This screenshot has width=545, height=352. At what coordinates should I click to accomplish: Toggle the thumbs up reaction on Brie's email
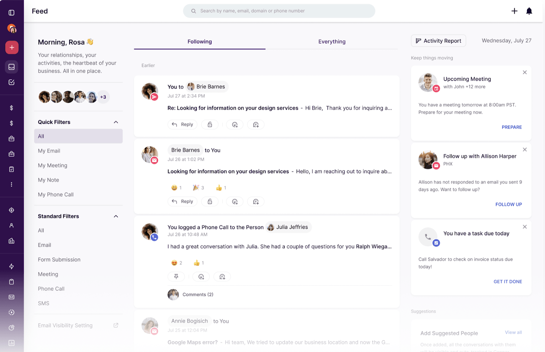pyautogui.click(x=221, y=188)
